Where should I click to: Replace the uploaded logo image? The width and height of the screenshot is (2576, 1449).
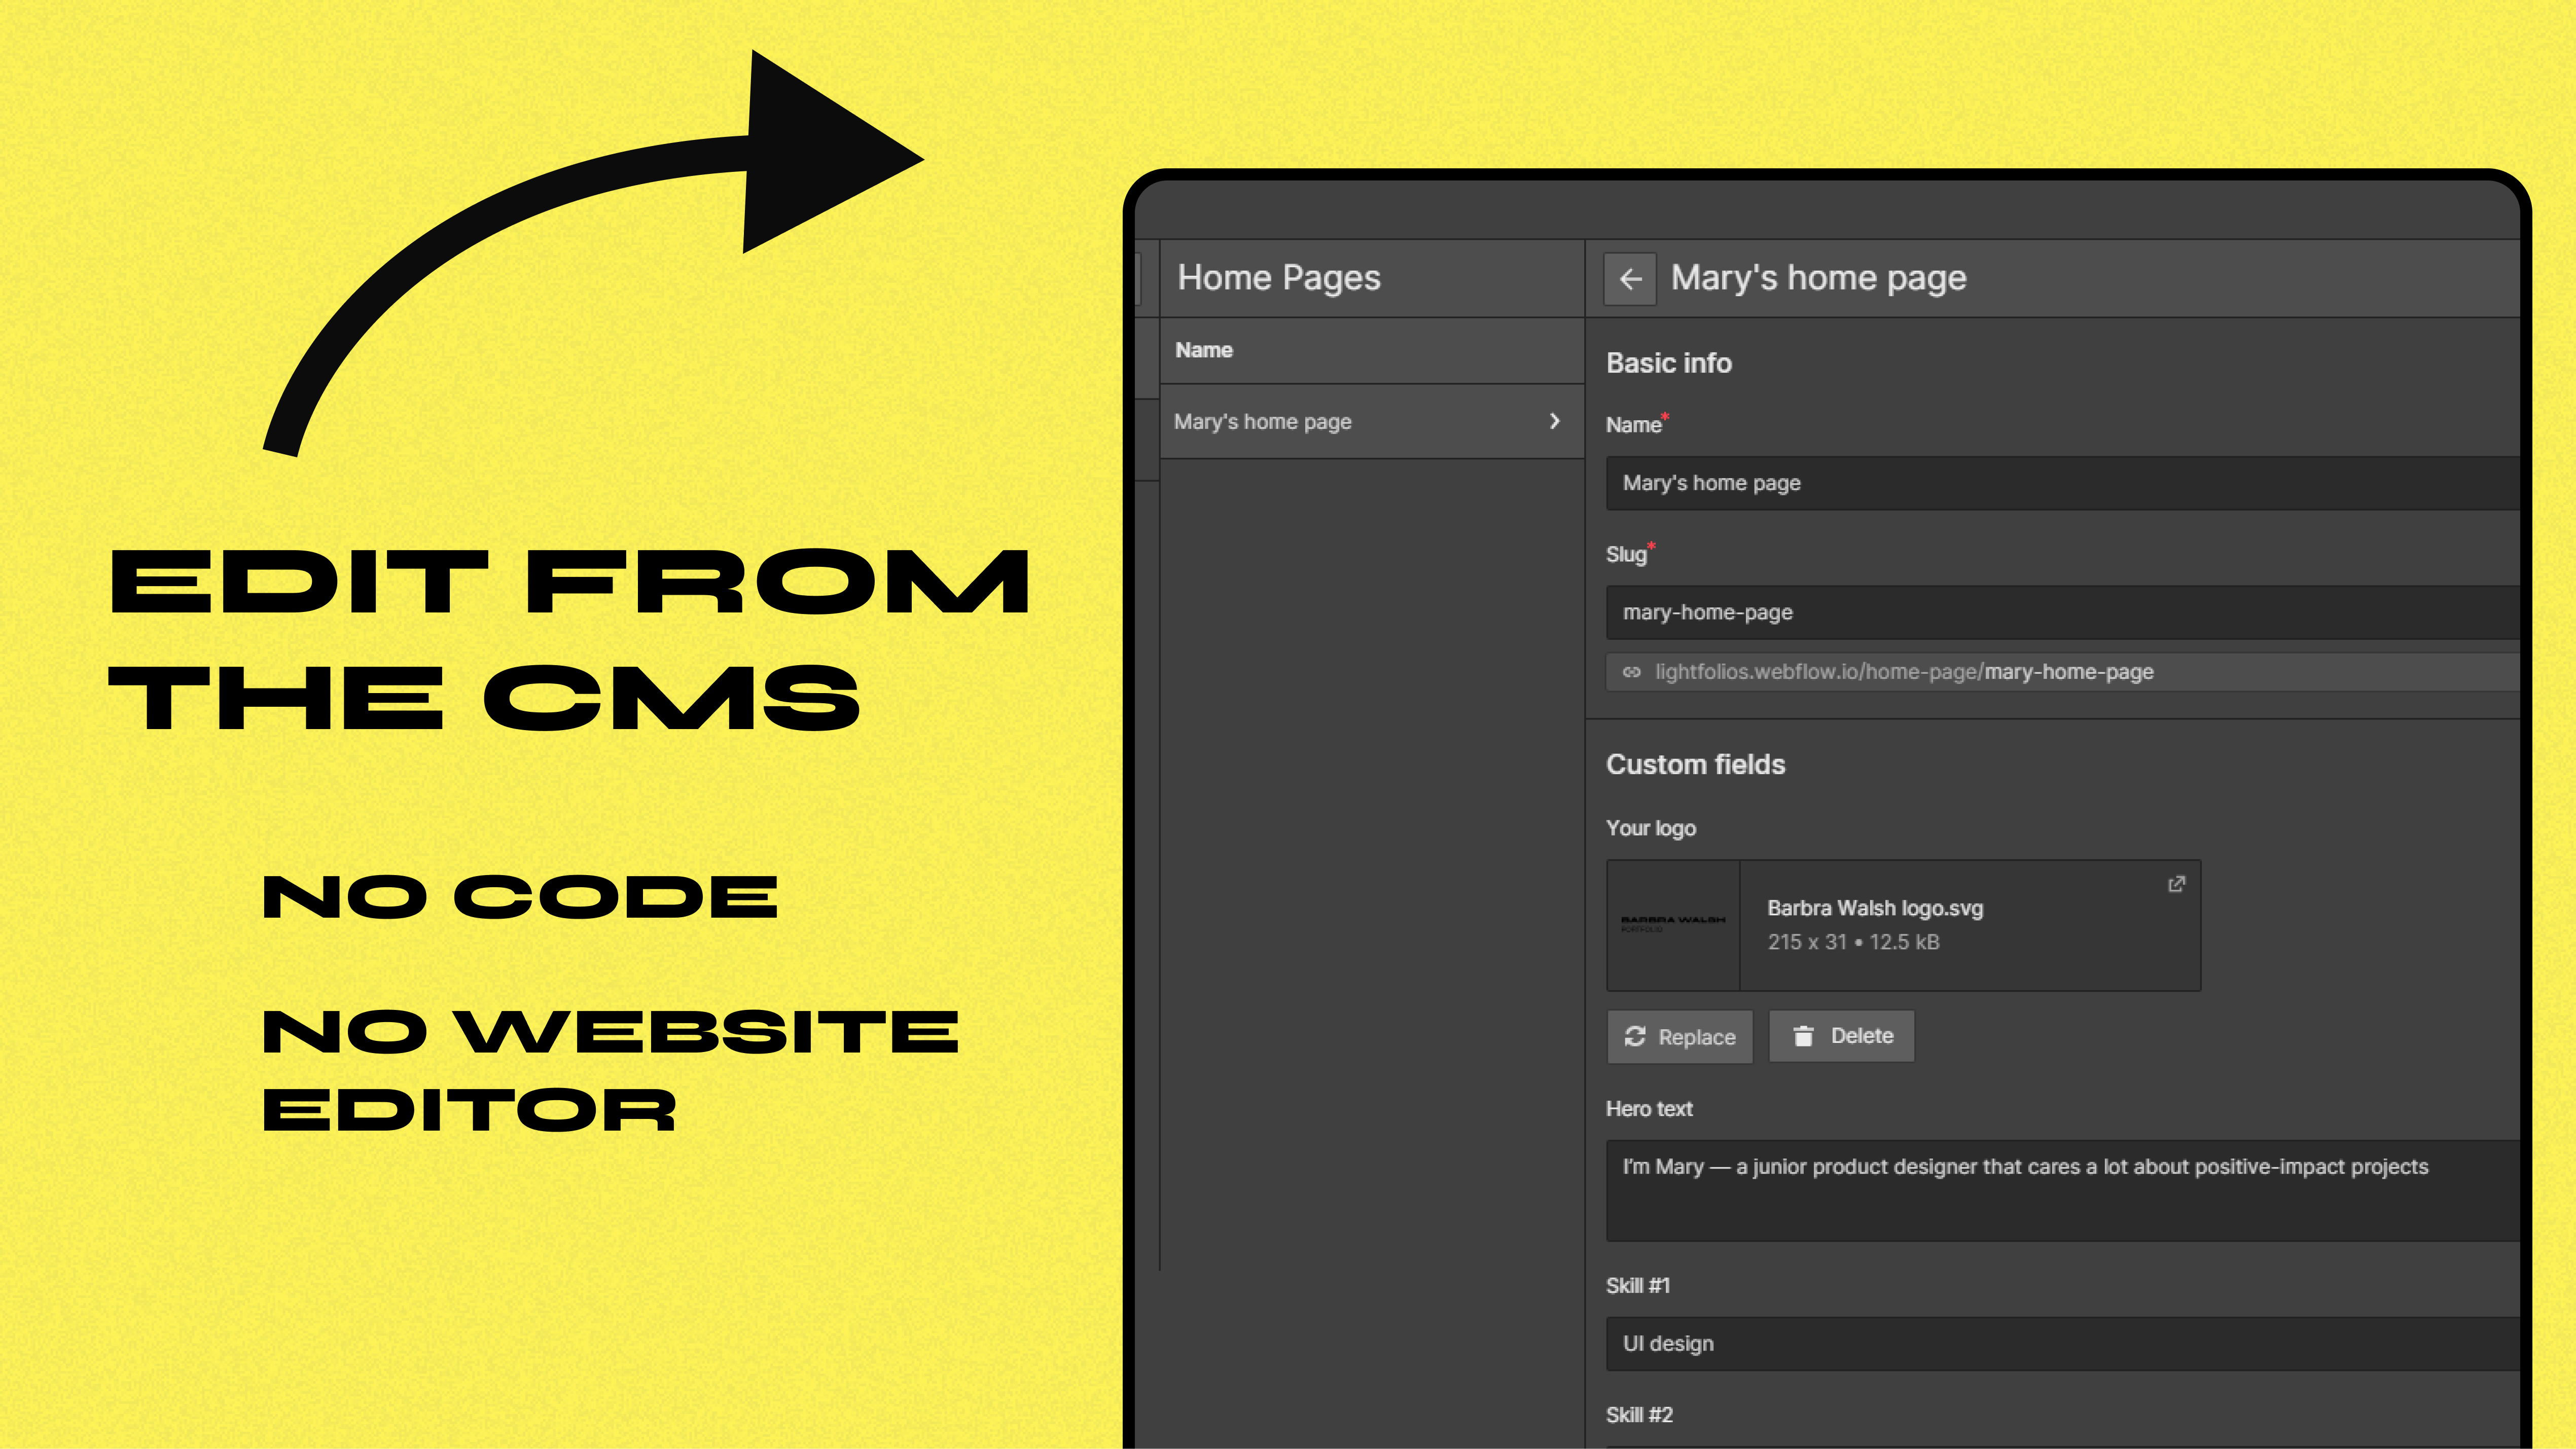pos(1680,1037)
